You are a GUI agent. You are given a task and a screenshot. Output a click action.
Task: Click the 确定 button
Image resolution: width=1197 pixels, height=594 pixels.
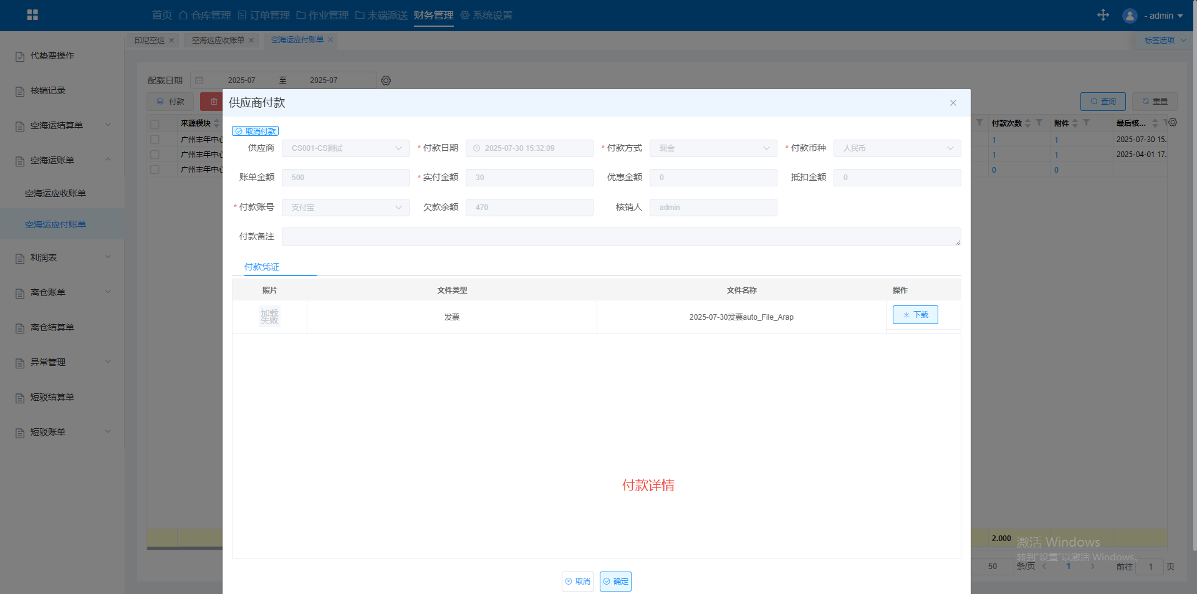pyautogui.click(x=615, y=581)
